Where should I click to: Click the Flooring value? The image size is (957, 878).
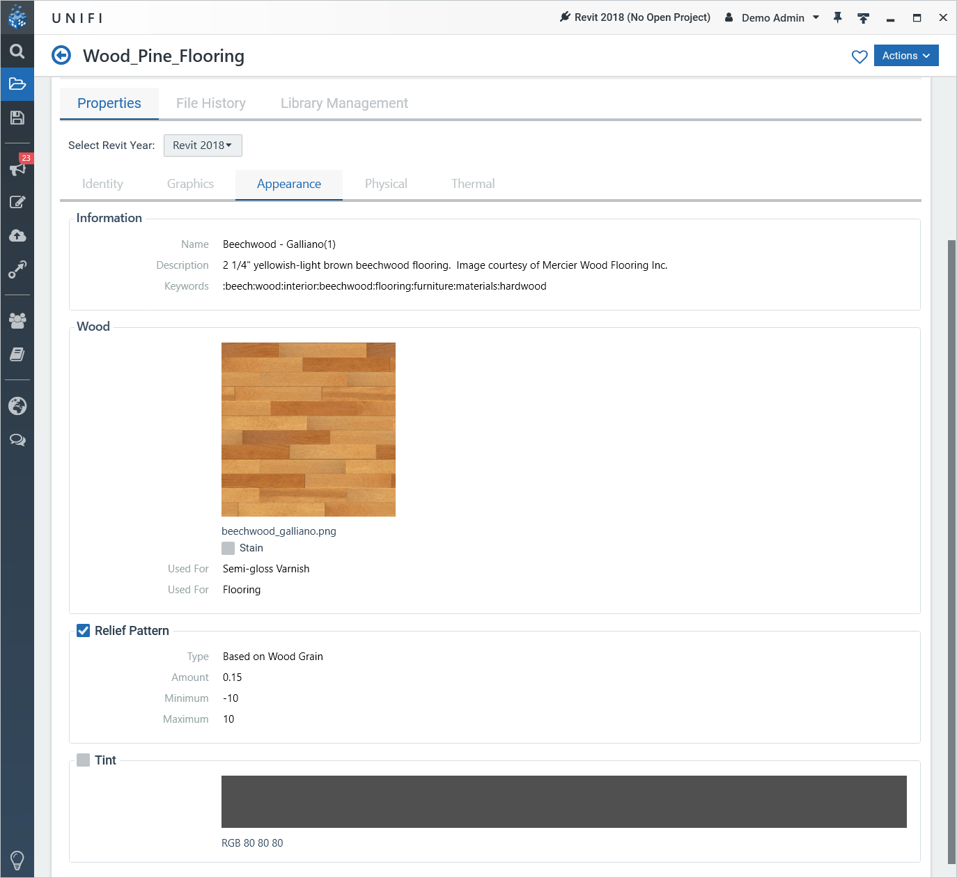[242, 590]
